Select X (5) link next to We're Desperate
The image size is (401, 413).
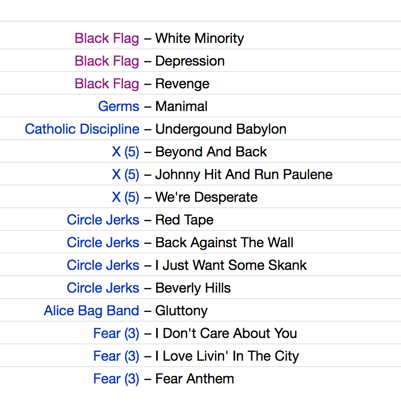pyautogui.click(x=126, y=197)
